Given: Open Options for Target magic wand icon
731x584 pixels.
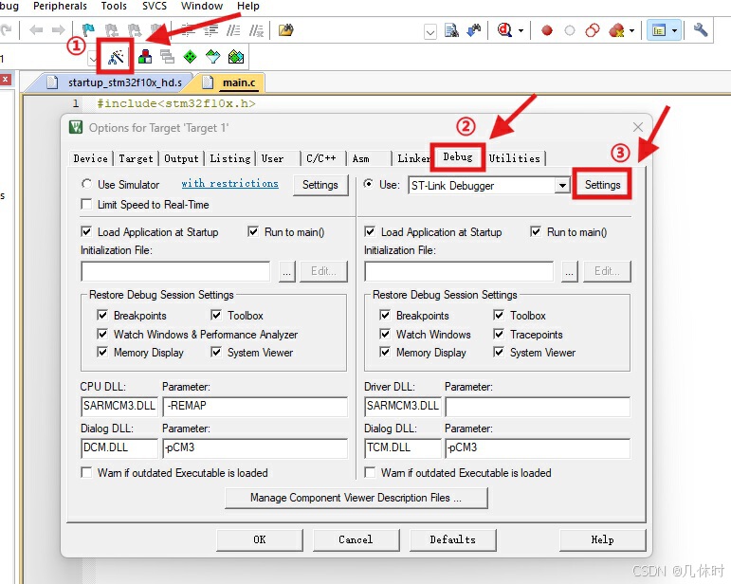Looking at the screenshot, I should click(116, 57).
